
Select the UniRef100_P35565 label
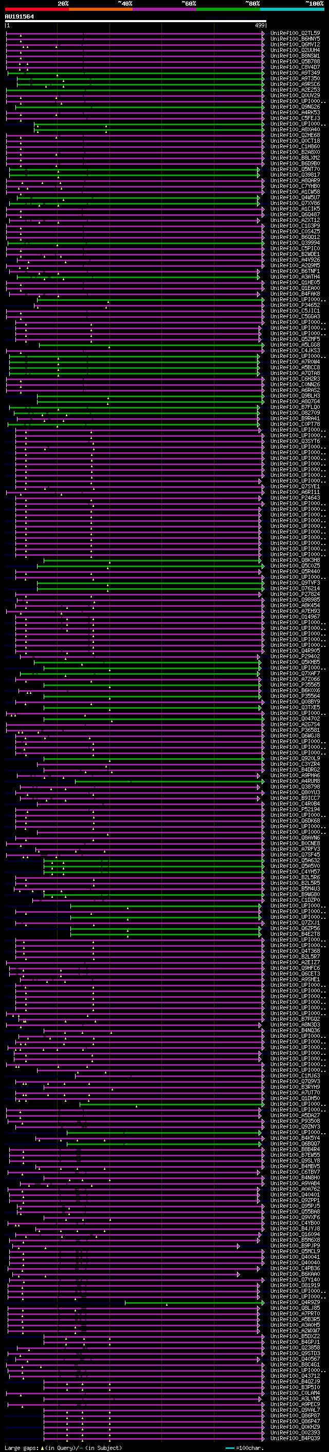click(295, 685)
